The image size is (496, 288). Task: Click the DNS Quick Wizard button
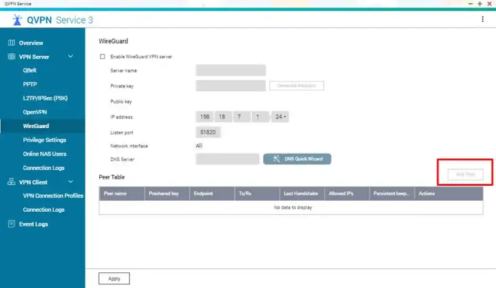click(297, 159)
